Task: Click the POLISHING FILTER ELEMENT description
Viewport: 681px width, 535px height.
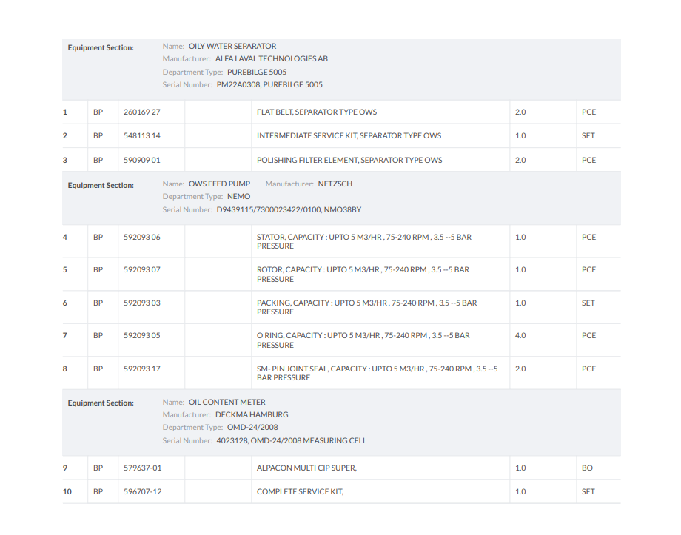Action: click(349, 160)
